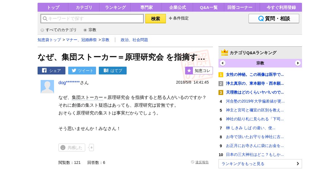Click ランキングをもっと見る button
The image size is (334, 175).
(x=260, y=164)
